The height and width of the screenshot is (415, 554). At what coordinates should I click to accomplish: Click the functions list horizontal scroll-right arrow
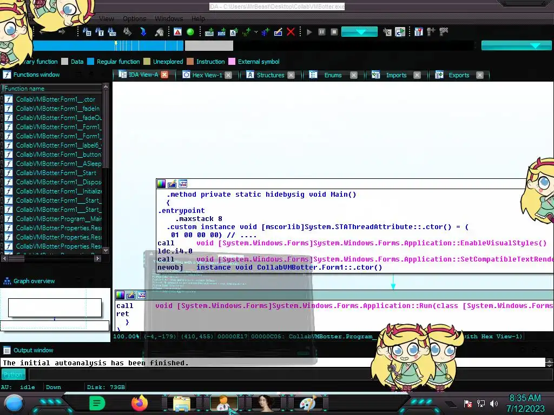(97, 259)
